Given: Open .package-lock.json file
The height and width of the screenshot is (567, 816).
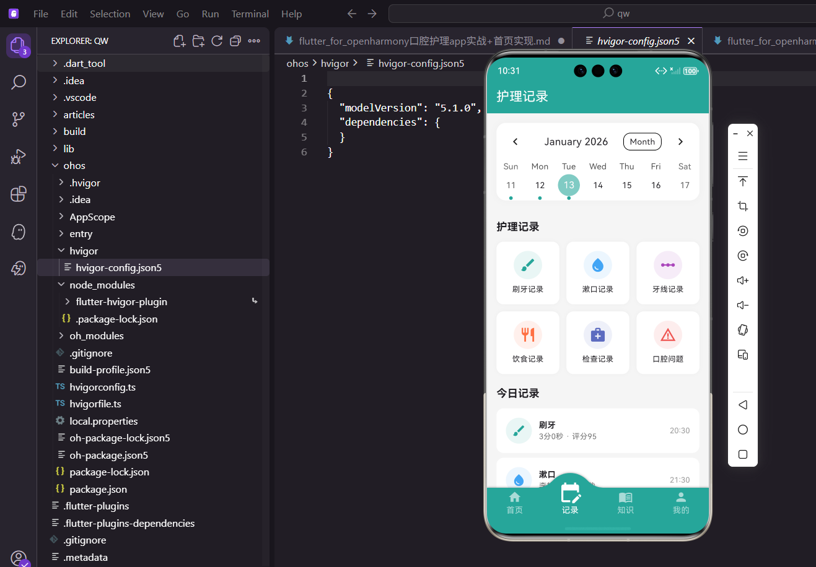Looking at the screenshot, I should [x=153, y=319].
